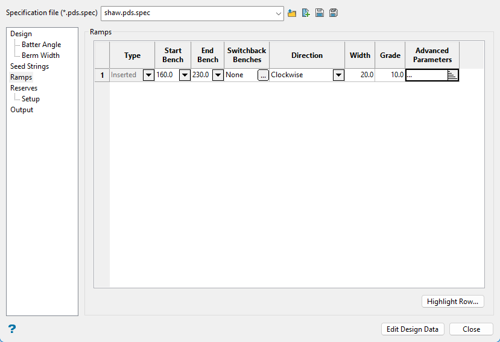Expand the End Bench dropdown
This screenshot has width=500, height=342.
pyautogui.click(x=218, y=75)
